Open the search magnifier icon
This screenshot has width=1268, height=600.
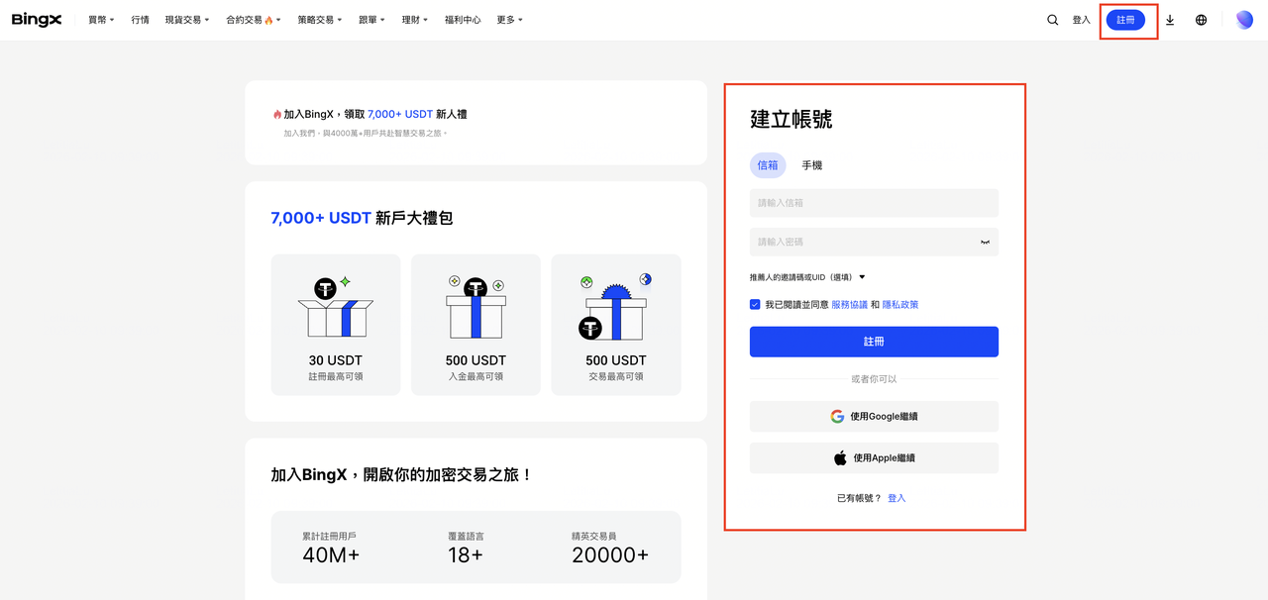click(x=1052, y=20)
